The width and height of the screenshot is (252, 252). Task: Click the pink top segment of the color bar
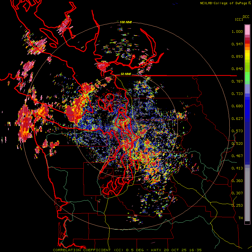pos(247,30)
